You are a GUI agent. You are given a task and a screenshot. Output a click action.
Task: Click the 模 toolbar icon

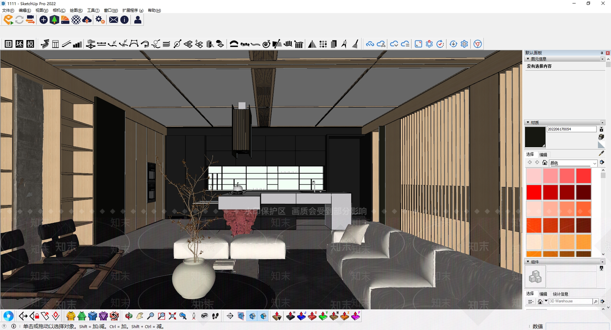point(30,44)
